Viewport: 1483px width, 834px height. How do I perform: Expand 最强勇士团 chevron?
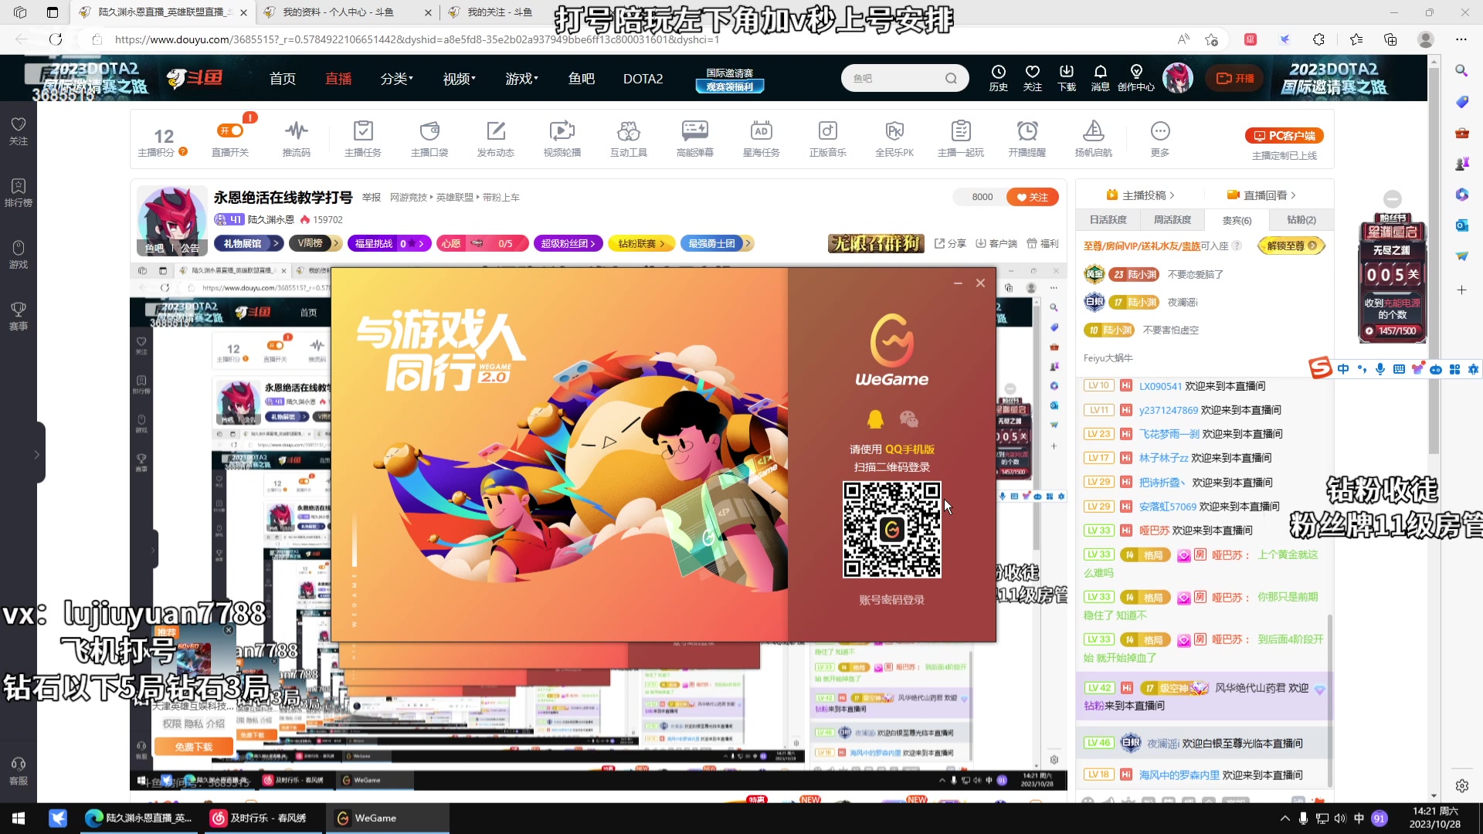[748, 243]
